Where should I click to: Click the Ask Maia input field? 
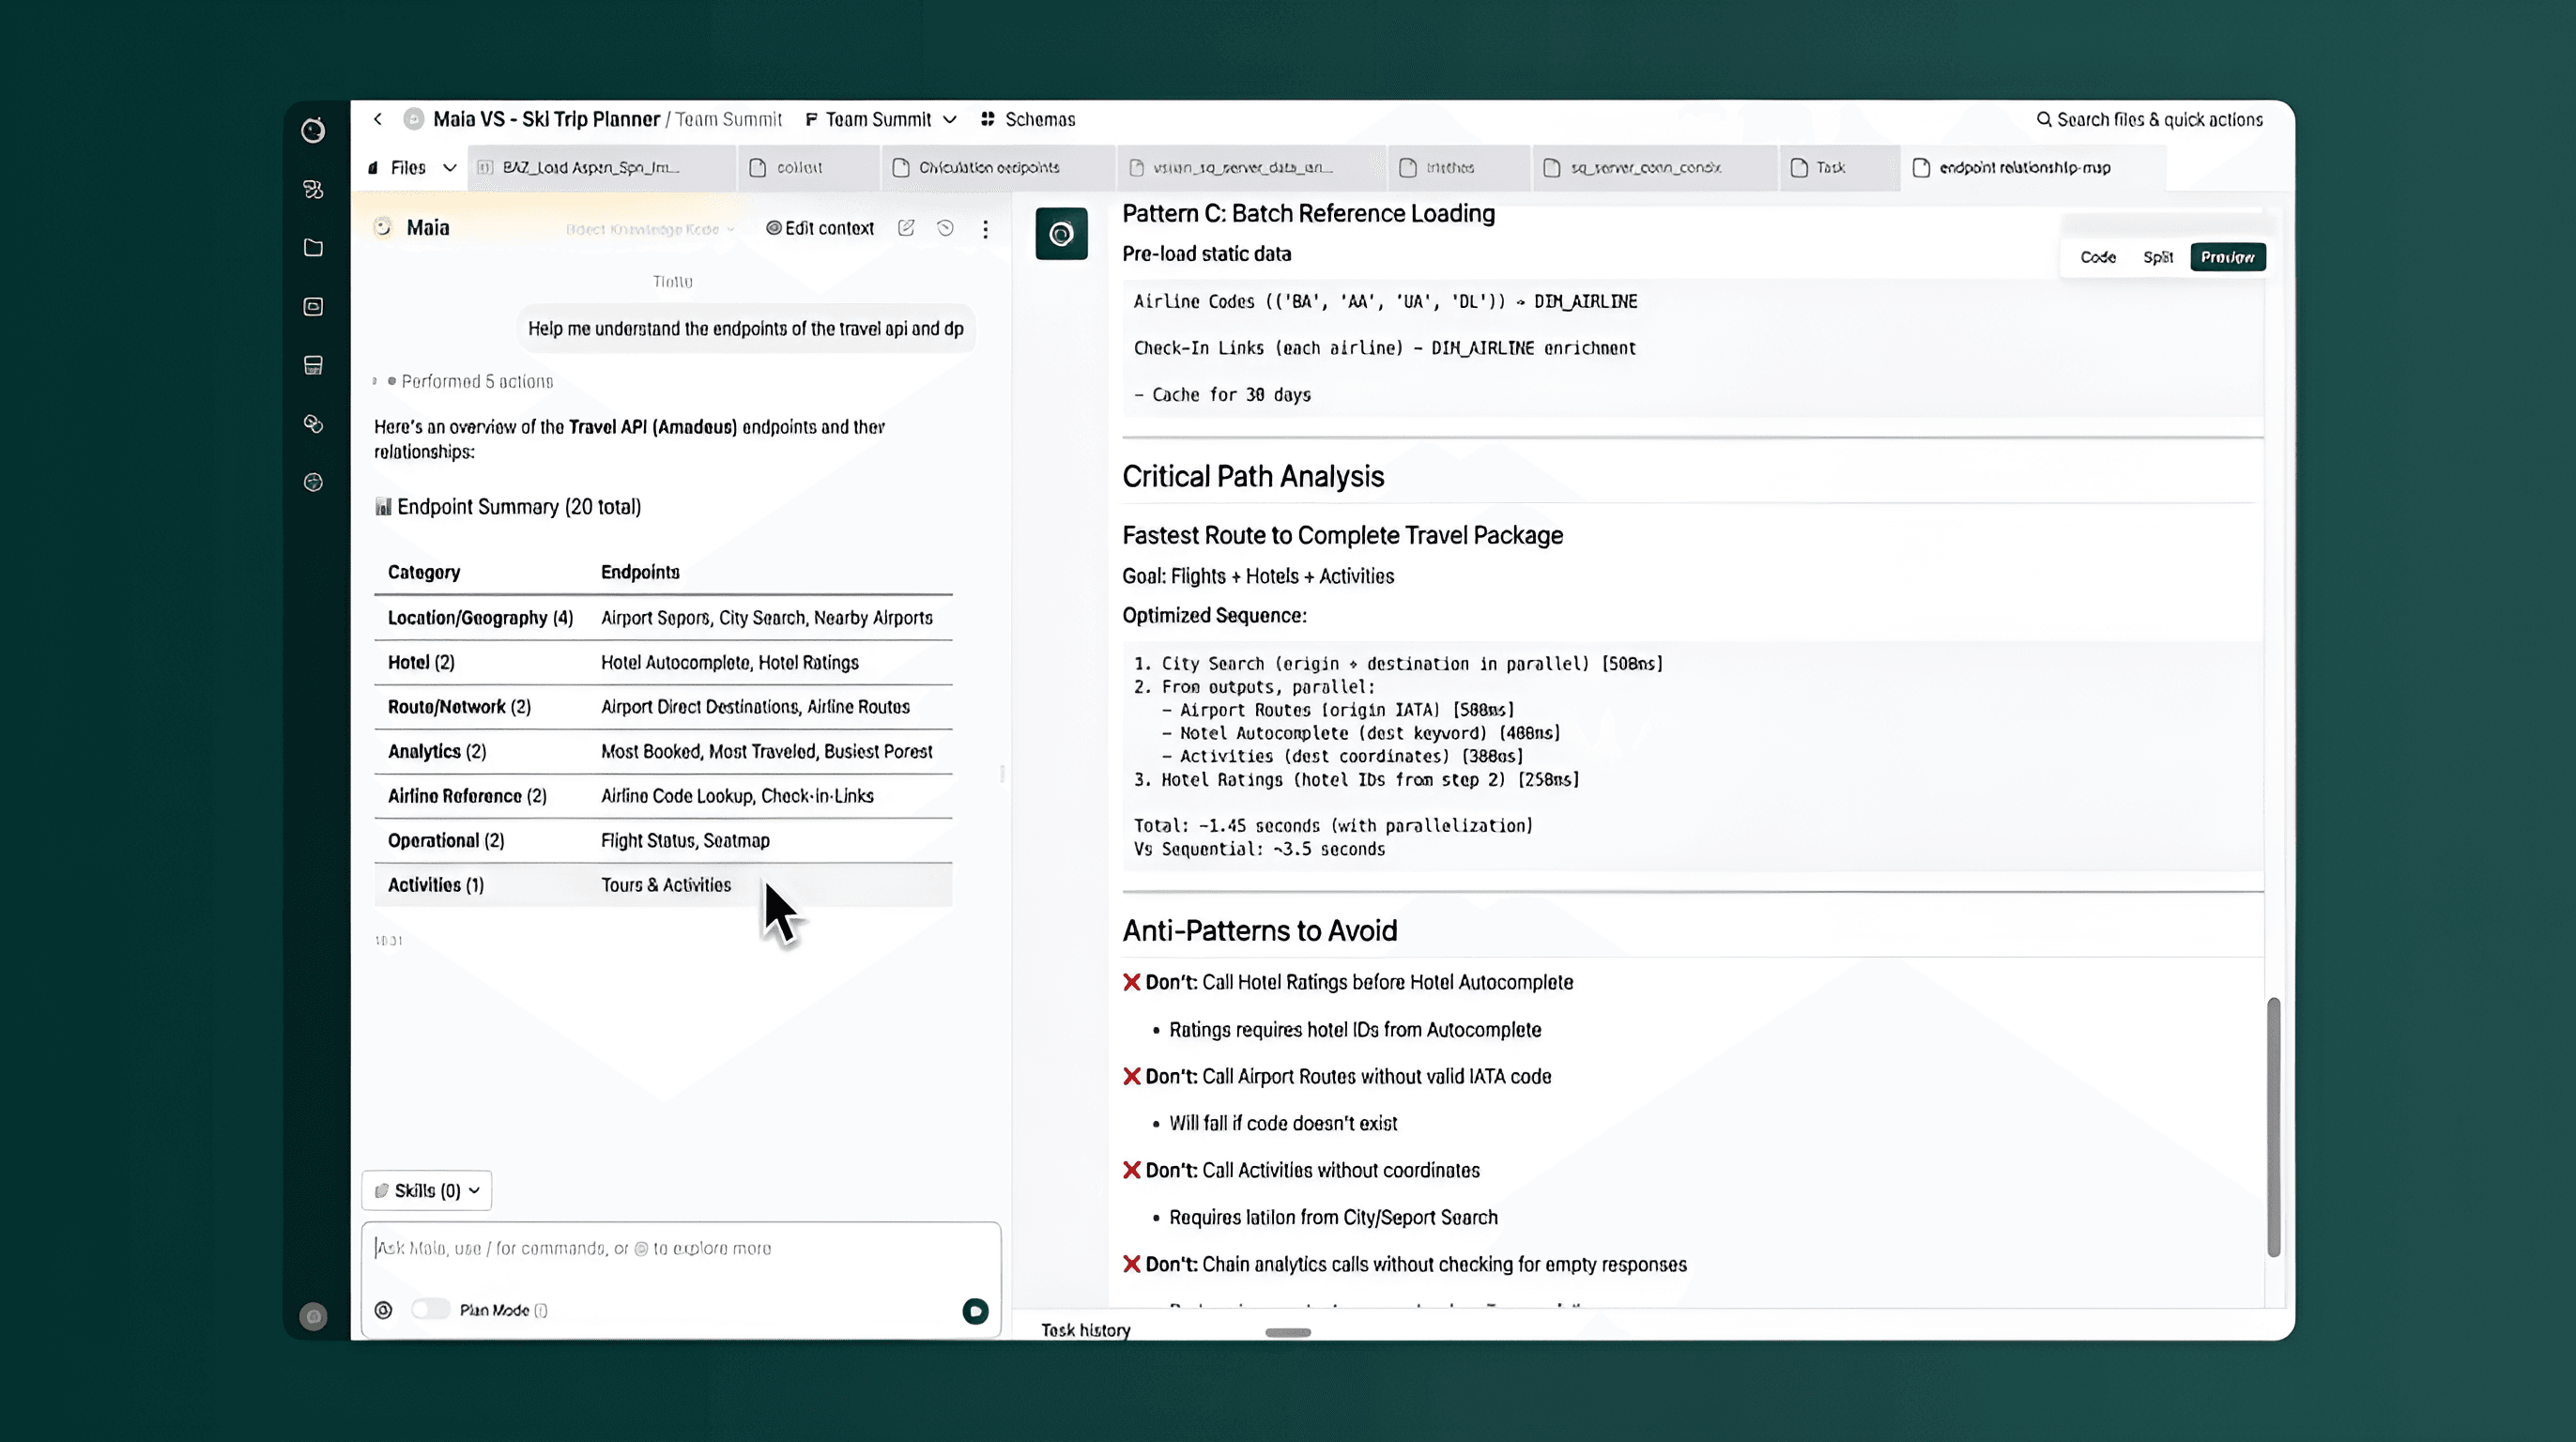[680, 1248]
